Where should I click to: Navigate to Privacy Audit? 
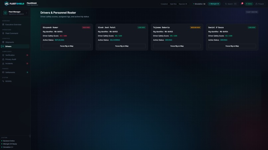15,59
